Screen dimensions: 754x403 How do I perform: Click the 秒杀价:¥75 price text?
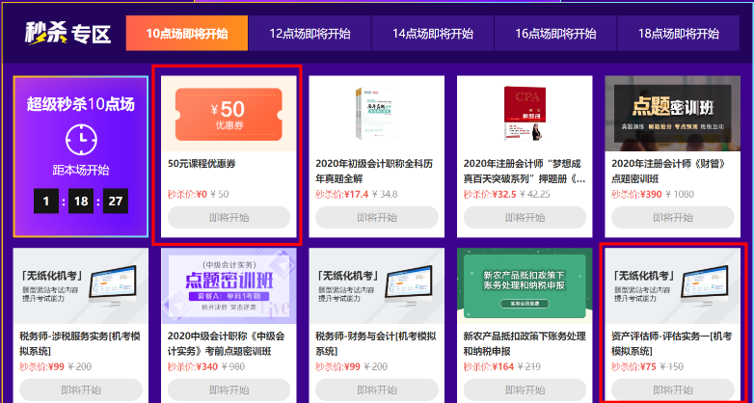[x=633, y=366]
